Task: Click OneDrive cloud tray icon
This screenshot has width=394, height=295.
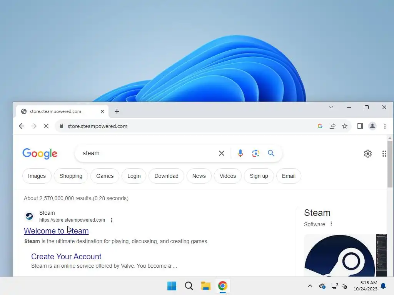Action: tap(322, 286)
